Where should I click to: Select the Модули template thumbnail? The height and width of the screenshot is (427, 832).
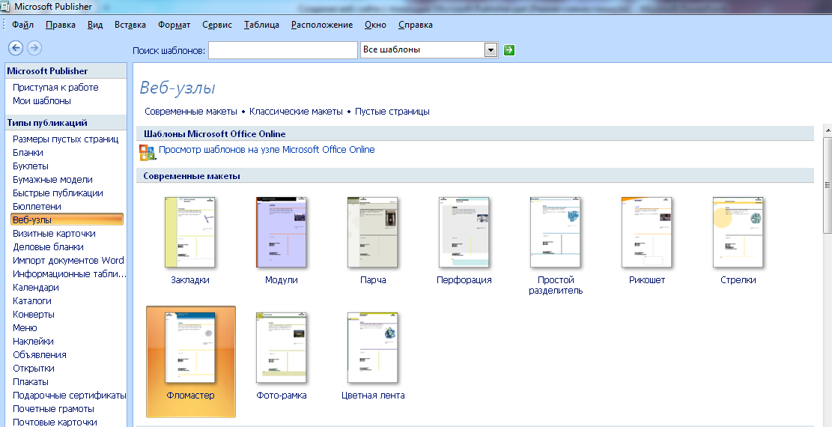pos(282,233)
